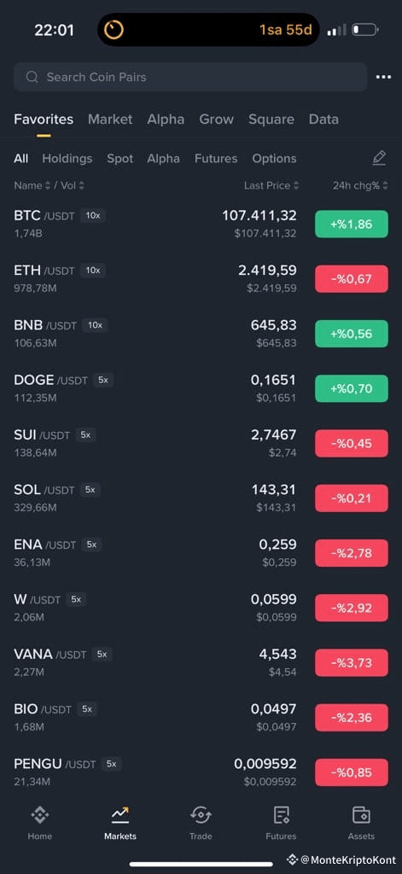The height and width of the screenshot is (874, 402).
Task: Tap the timer icon in status pill
Action: pos(114,30)
